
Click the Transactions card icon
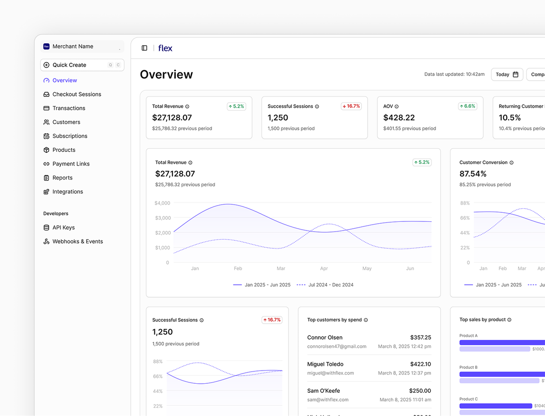click(46, 108)
